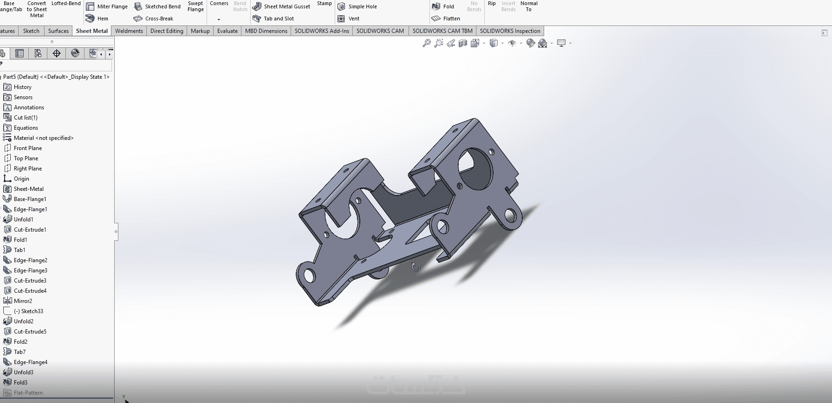Click the Hide/Show Items eye icon

512,43
